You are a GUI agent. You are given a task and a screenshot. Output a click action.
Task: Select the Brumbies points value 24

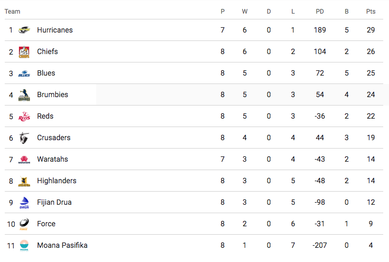[x=371, y=95]
